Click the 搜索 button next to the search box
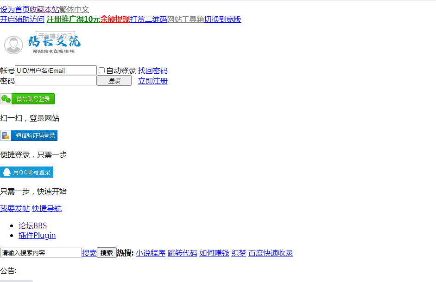This screenshot has width=436, height=282. 107,253
